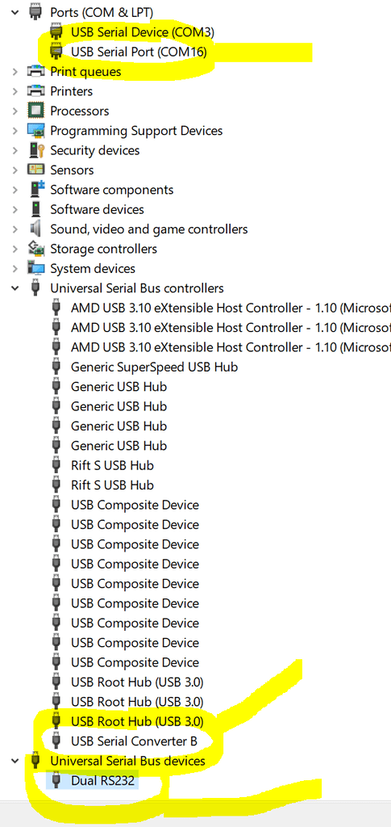The height and width of the screenshot is (827, 391).
Task: Expand the Software devices category
Action: point(15,209)
